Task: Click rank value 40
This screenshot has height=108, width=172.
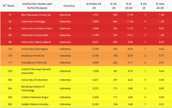Action: (x=10, y=22)
